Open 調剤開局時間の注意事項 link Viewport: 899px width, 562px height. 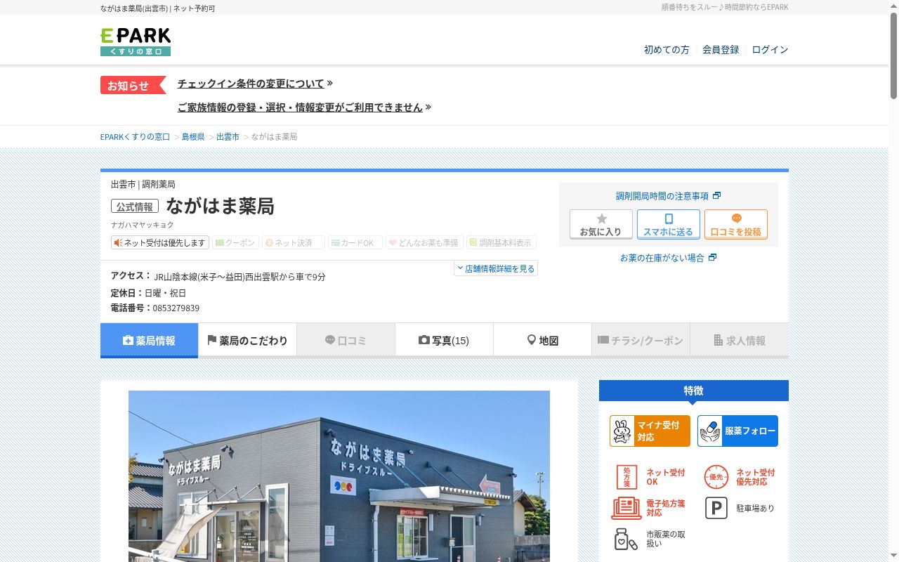tap(668, 196)
